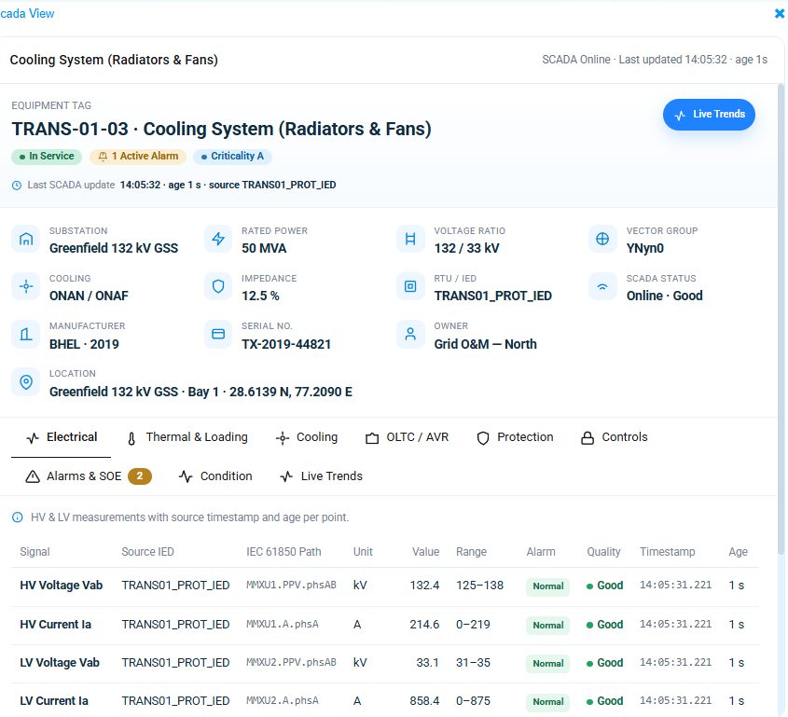
Task: Click the SCADA status wifi icon
Action: (602, 286)
